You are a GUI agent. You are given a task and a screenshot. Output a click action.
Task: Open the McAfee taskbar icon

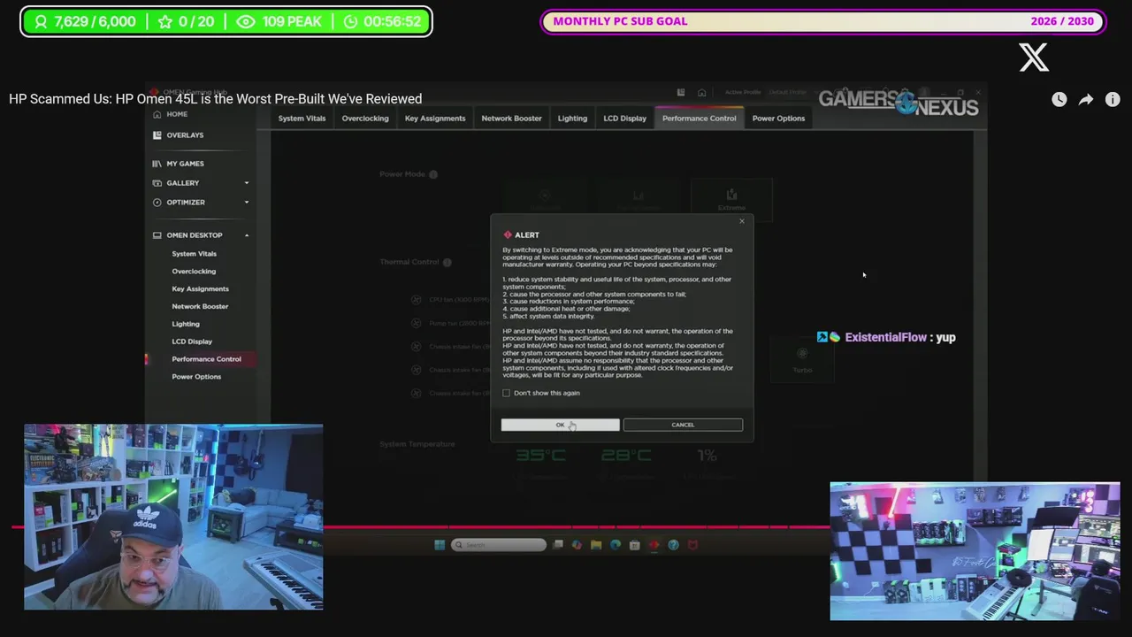(693, 545)
